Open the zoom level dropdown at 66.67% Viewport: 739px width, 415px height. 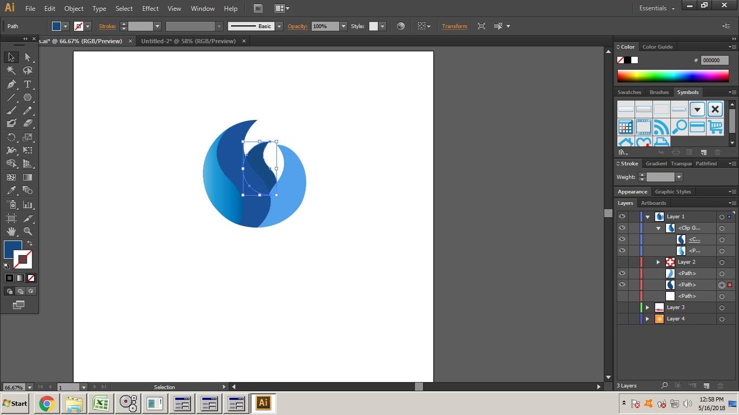click(x=30, y=387)
